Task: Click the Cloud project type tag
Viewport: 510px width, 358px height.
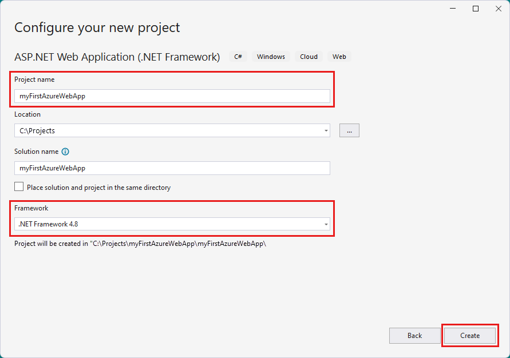Action: tap(309, 57)
